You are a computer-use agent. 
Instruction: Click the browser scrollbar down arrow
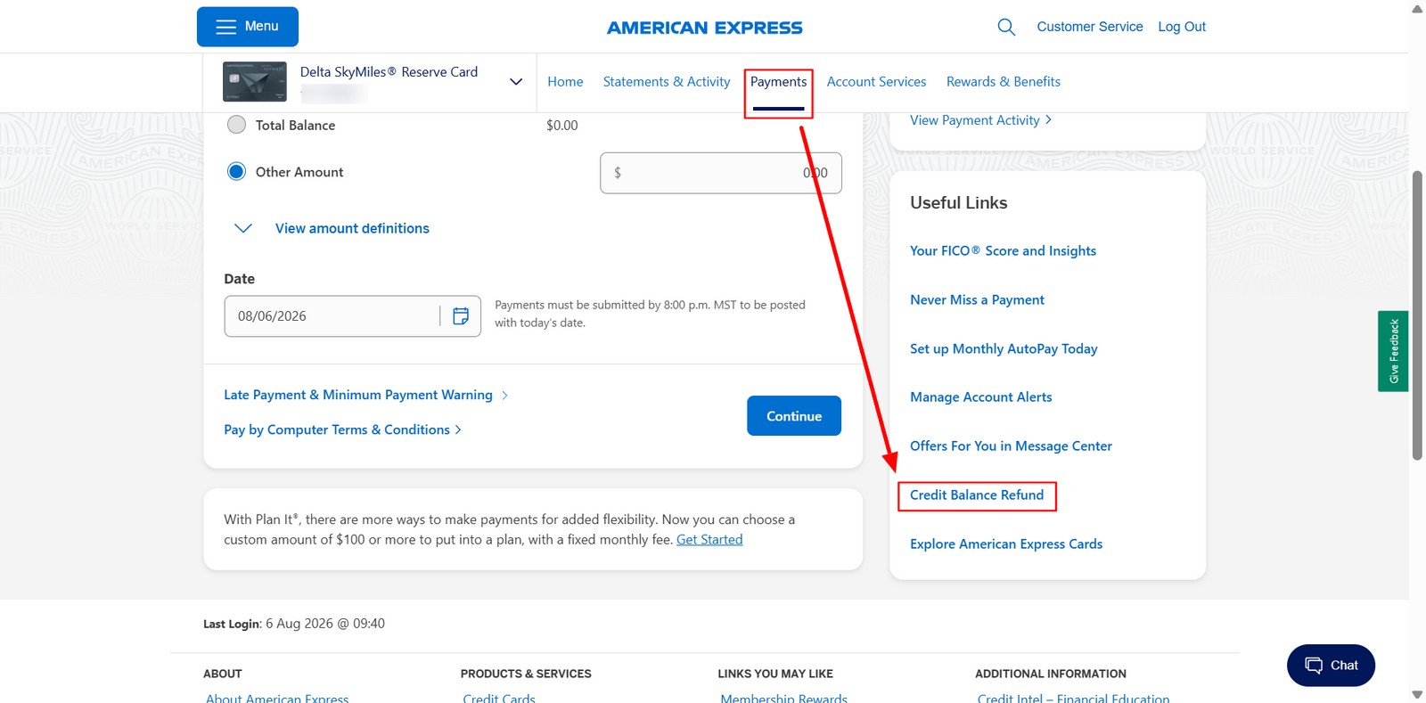[1417, 694]
